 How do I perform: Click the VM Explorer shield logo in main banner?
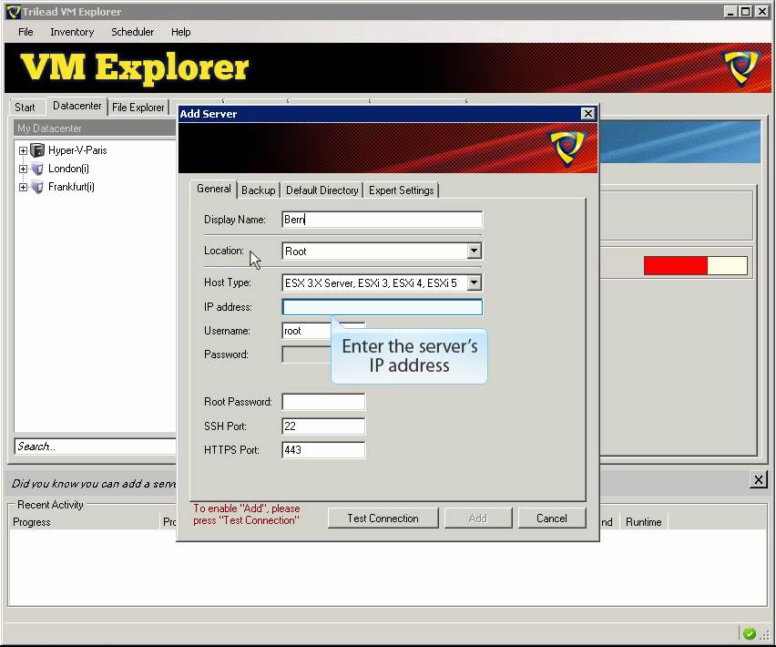pos(740,67)
